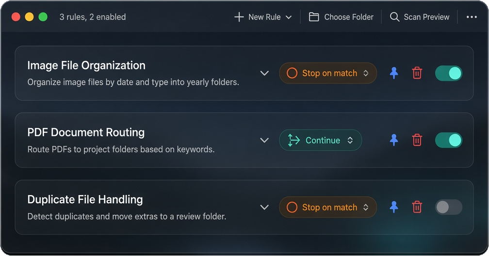The image size is (489, 256).
Task: Click the Scan Preview magnifier icon
Action: pyautogui.click(x=394, y=17)
